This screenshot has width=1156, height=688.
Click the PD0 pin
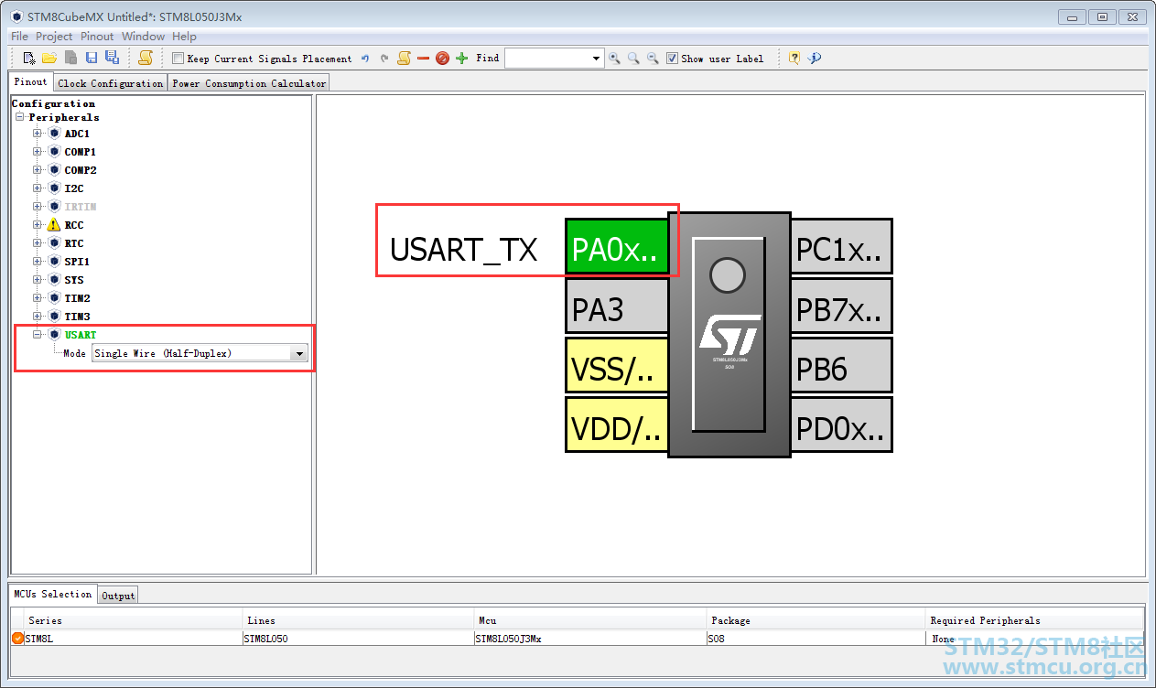coord(841,425)
